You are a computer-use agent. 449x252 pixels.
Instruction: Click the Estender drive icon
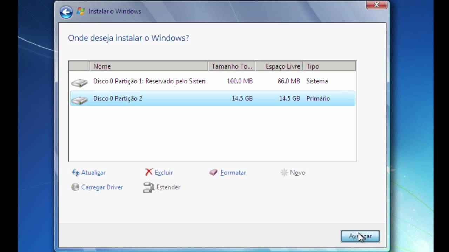(149, 187)
